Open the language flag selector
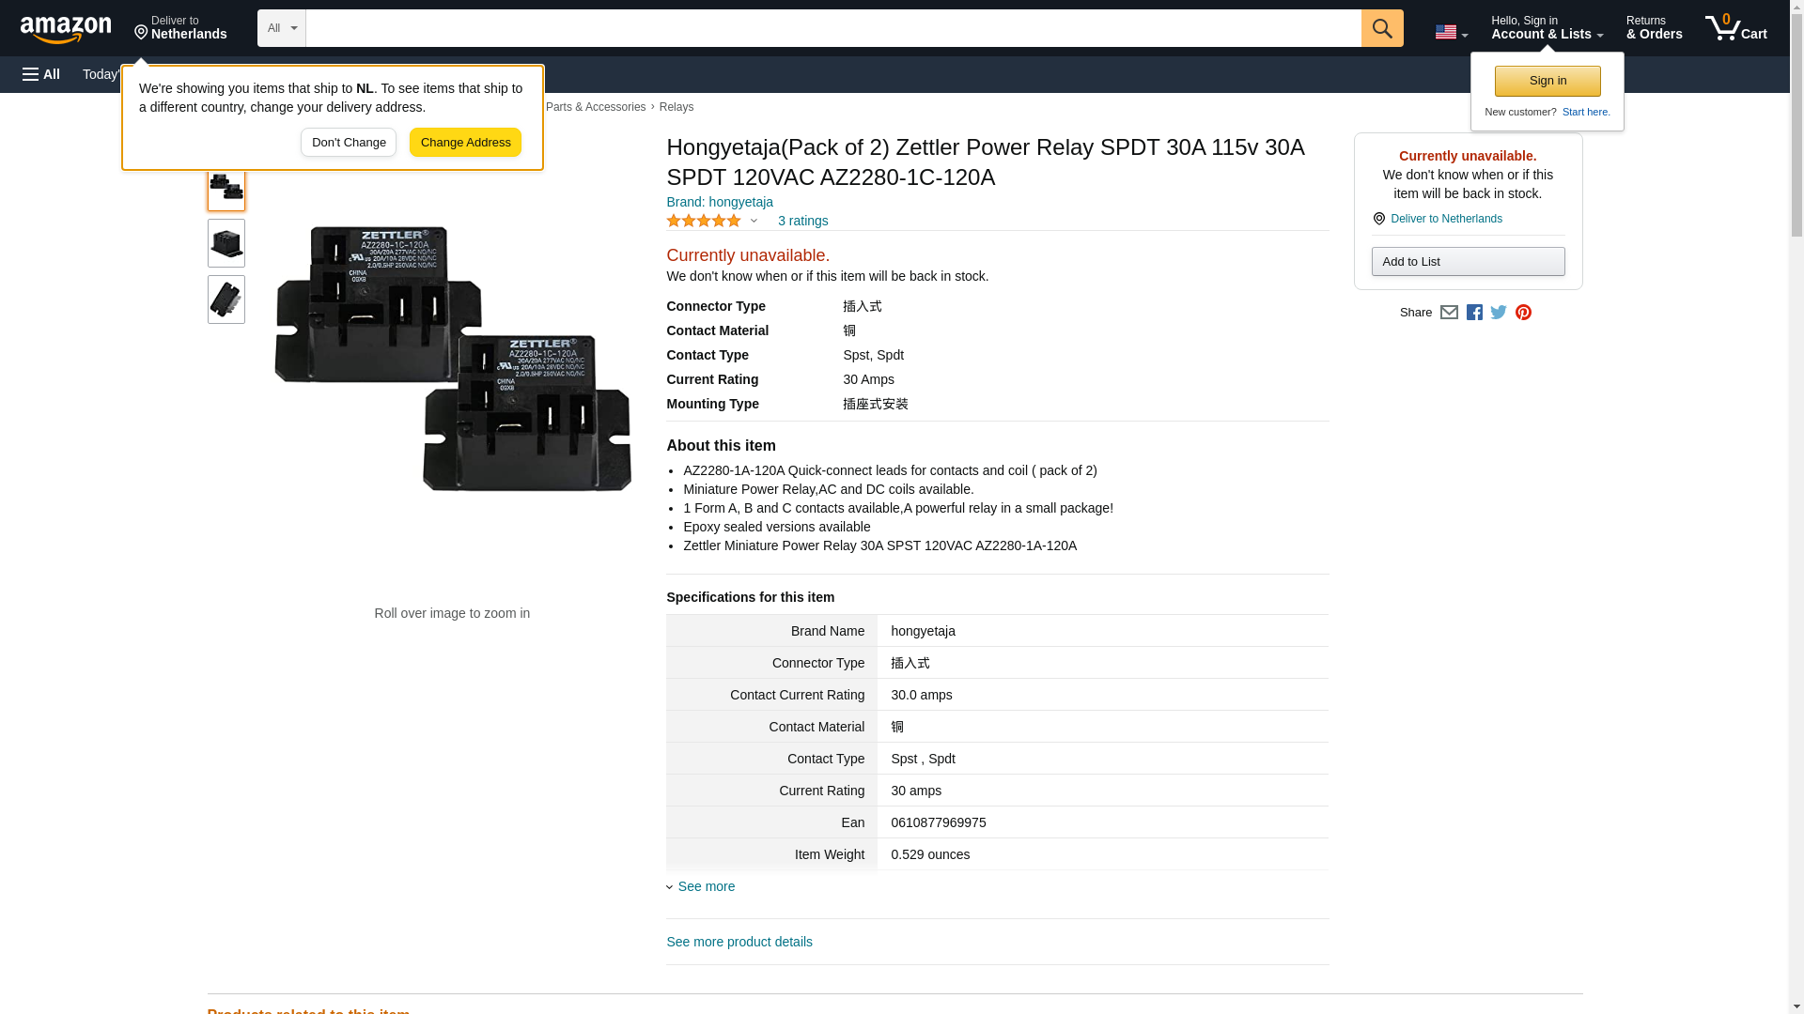 1451,32
